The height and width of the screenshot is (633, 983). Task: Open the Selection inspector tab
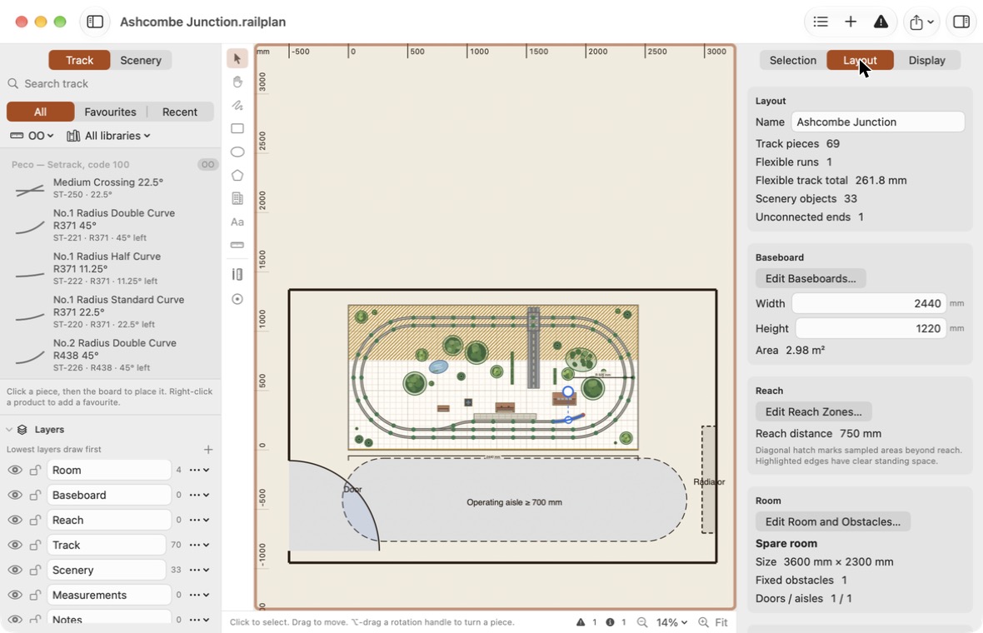pyautogui.click(x=793, y=60)
